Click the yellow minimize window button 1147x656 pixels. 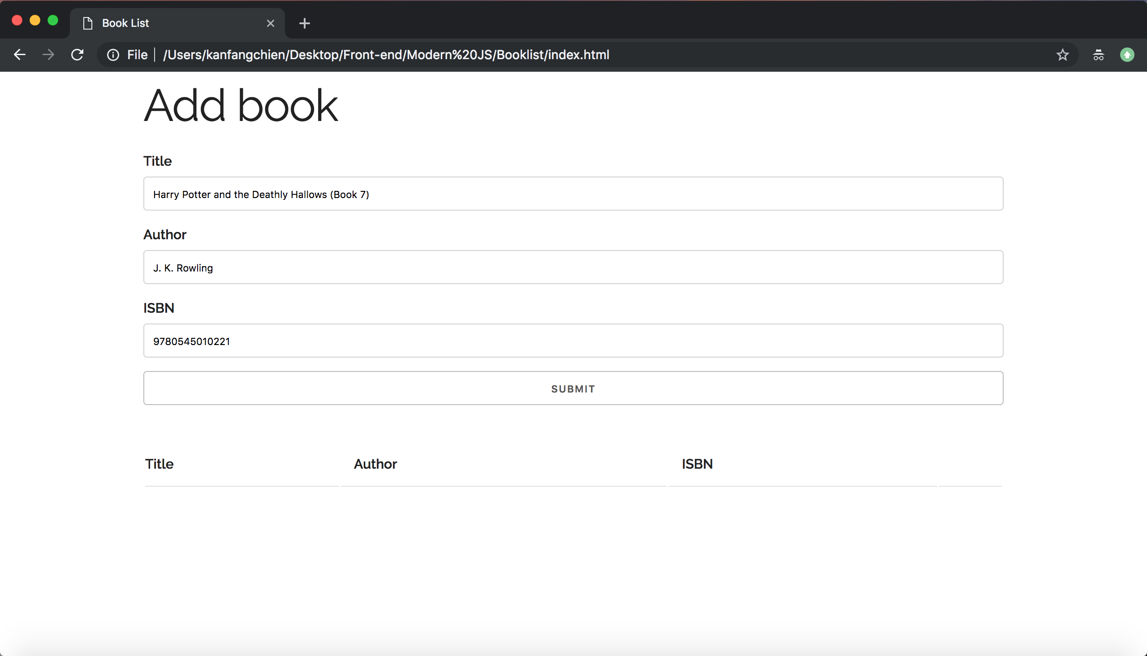pos(35,20)
